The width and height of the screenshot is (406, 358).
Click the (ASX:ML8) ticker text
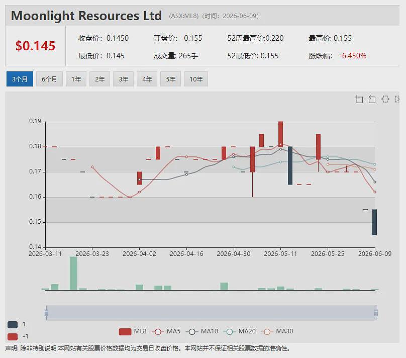(x=183, y=16)
